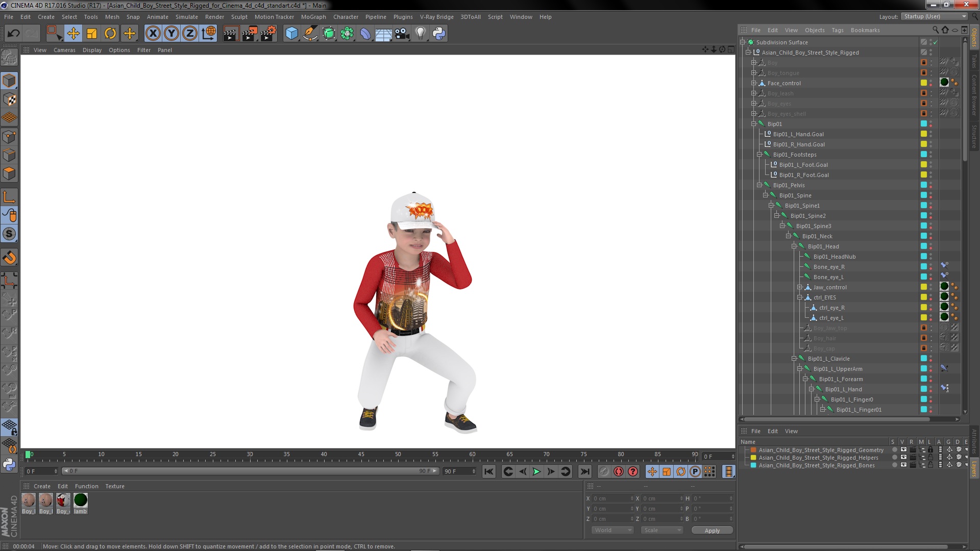Select Rigged_Bones layer
The width and height of the screenshot is (980, 551).
coord(816,465)
